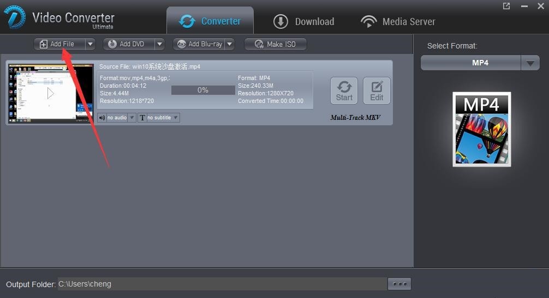Click the large MP4 format icon

pos(482,129)
